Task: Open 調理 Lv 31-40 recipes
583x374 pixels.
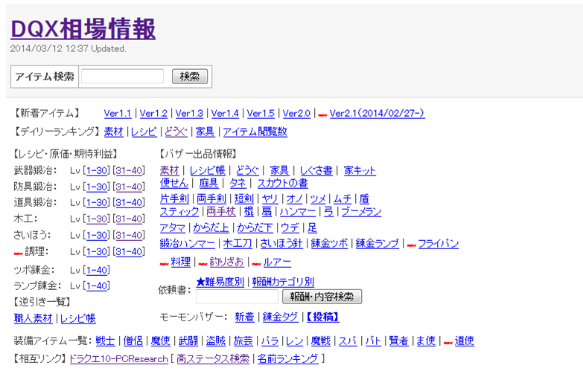Action: [x=130, y=251]
